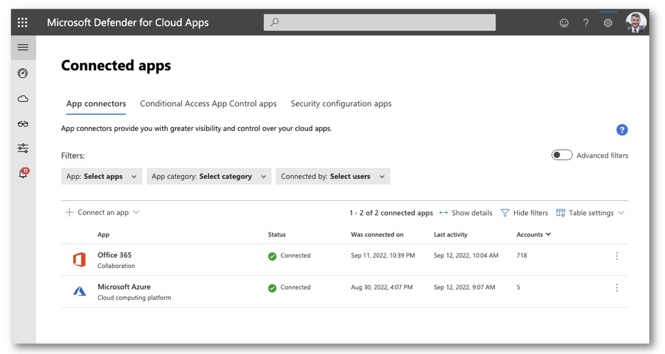Click Show details button
Viewport: 665px width, 354px height.
pyautogui.click(x=466, y=213)
